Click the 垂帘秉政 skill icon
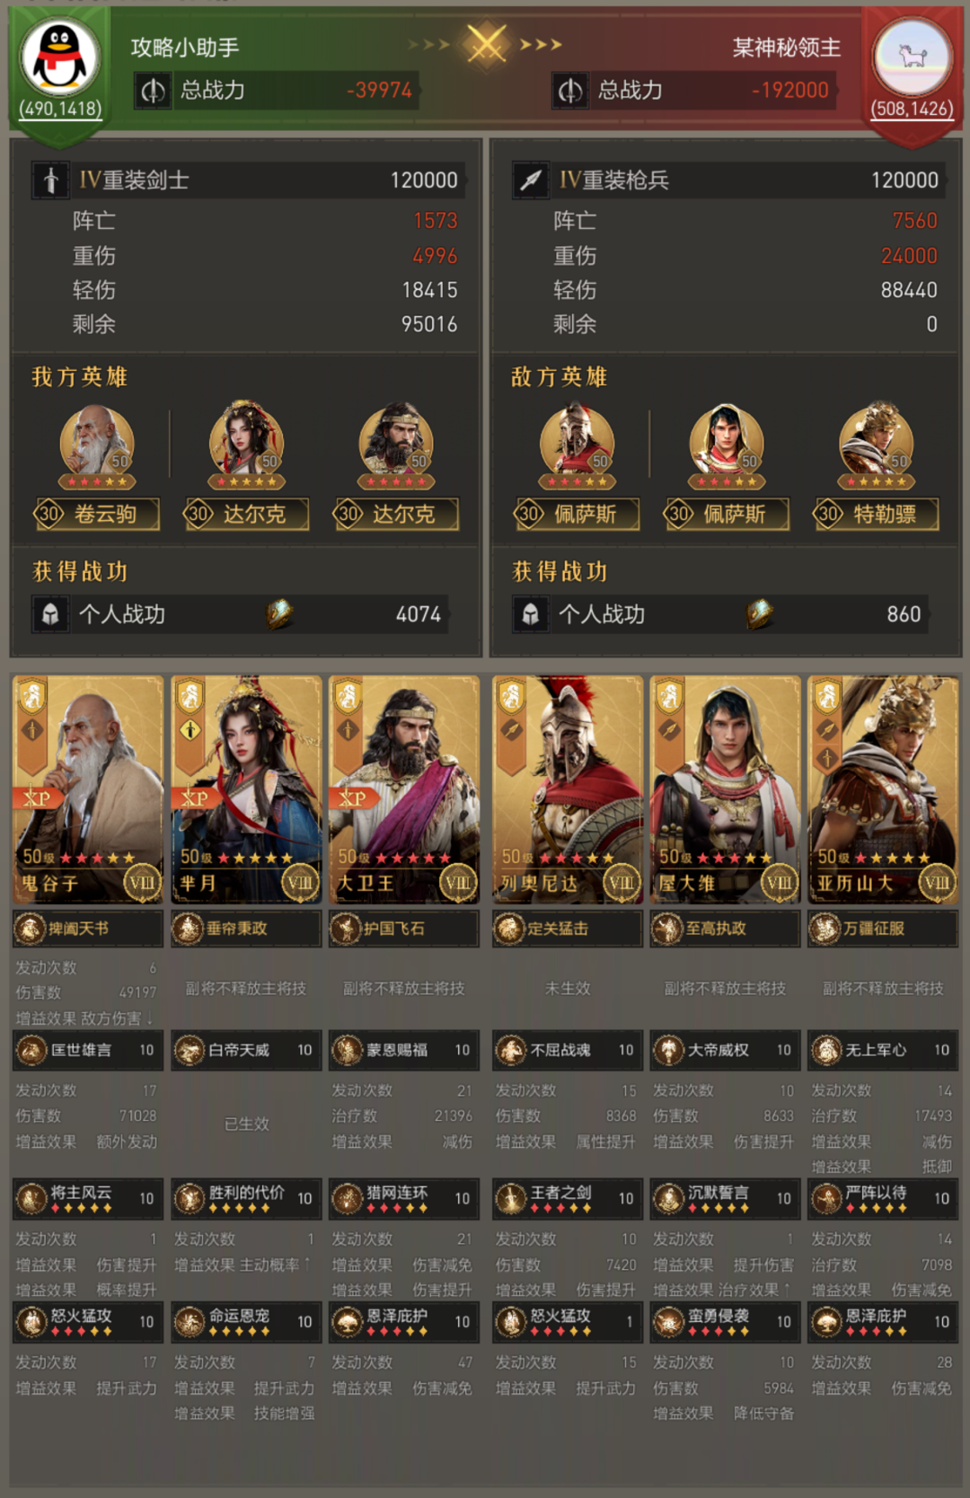The image size is (970, 1498). (189, 928)
